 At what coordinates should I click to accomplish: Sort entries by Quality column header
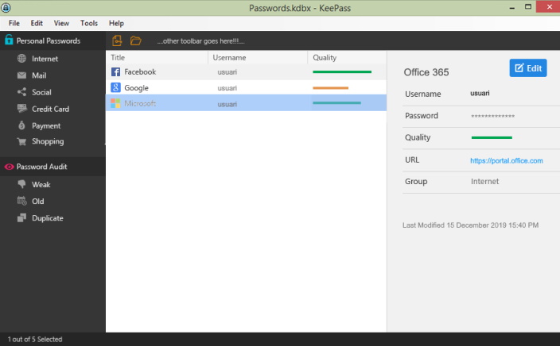pyautogui.click(x=325, y=58)
